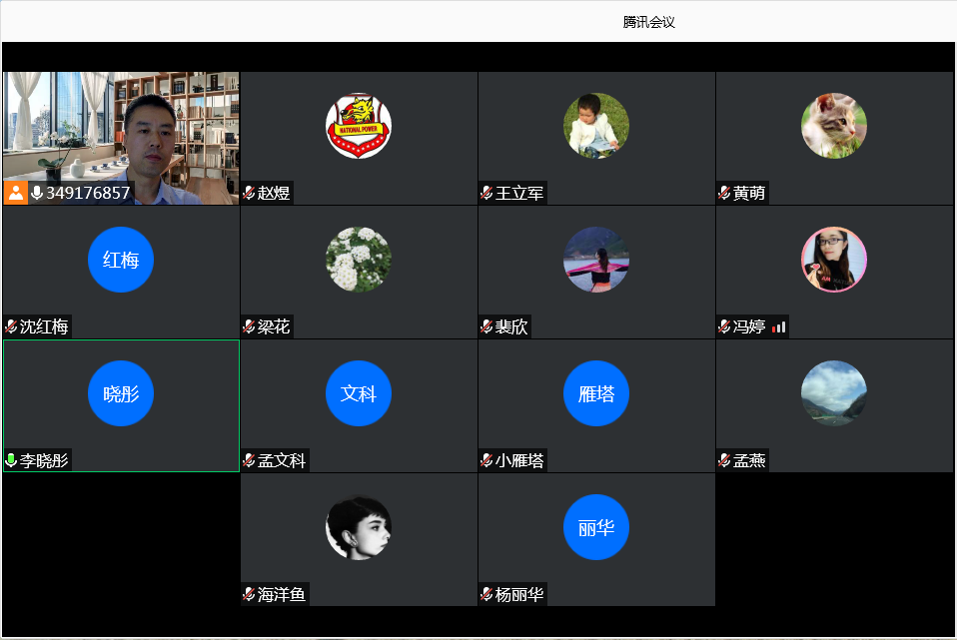Click the muted mic icon beside 孟文科
The height and width of the screenshot is (640, 957).
[249, 460]
